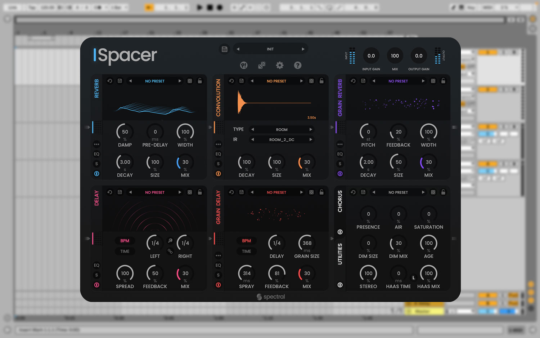
Task: Select next IR after ROOM_2_DC
Action: click(x=311, y=139)
